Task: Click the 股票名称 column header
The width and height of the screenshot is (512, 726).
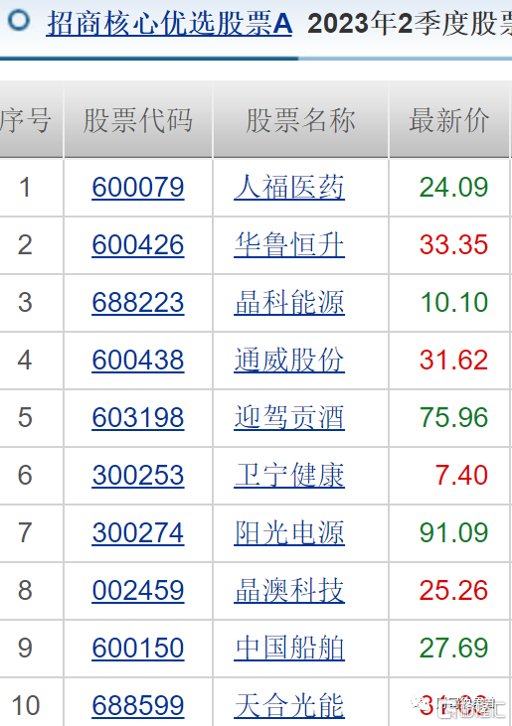Action: [300, 120]
